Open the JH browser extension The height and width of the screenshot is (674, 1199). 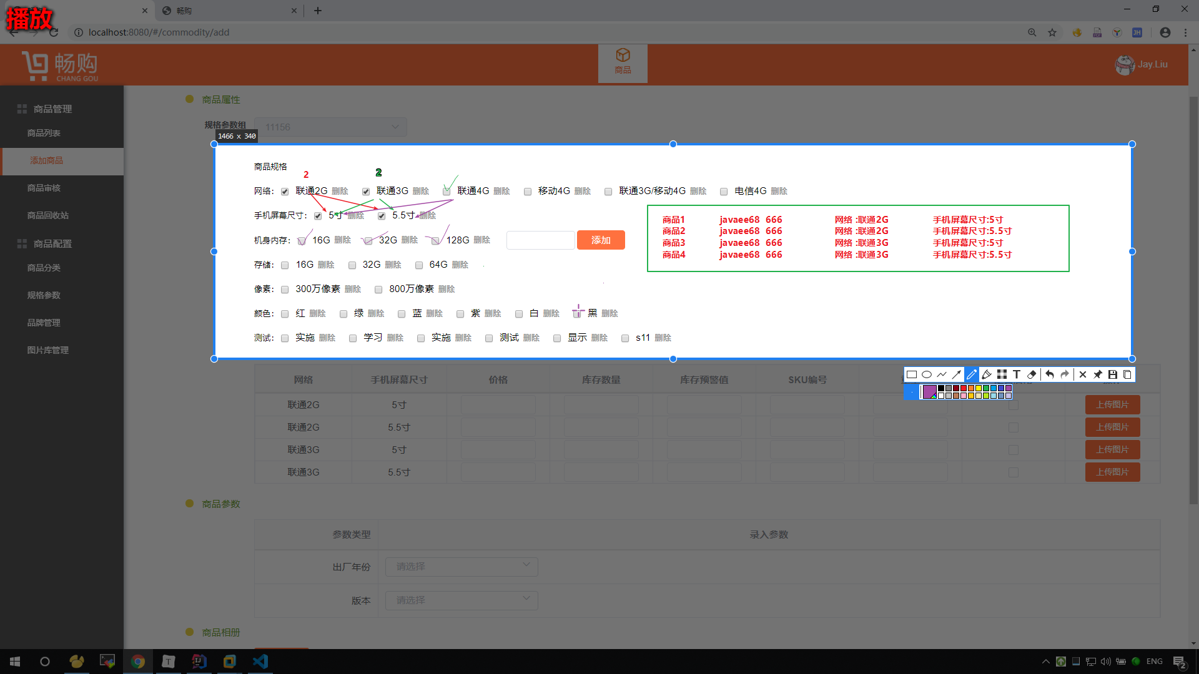point(1137,32)
